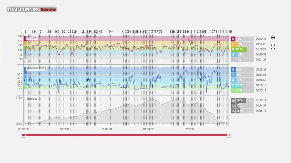Select heart rate zone 2 swatch (18 %)
Image resolution: width=291 pixels, height=163 pixels.
click(233, 55)
